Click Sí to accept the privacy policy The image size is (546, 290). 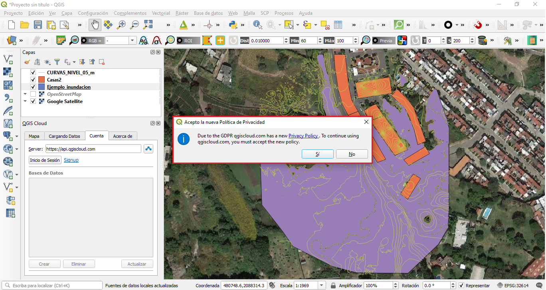coord(317,154)
